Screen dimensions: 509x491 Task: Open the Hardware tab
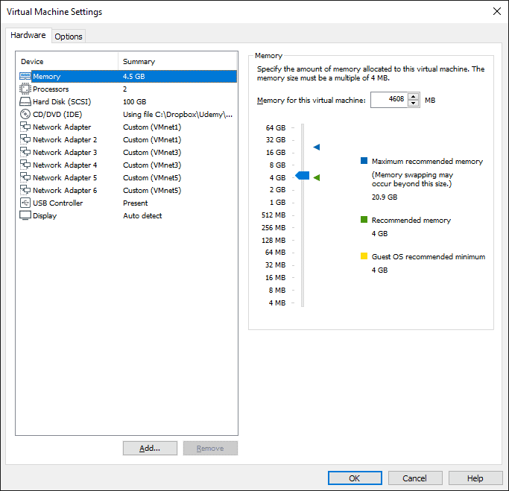pos(28,36)
